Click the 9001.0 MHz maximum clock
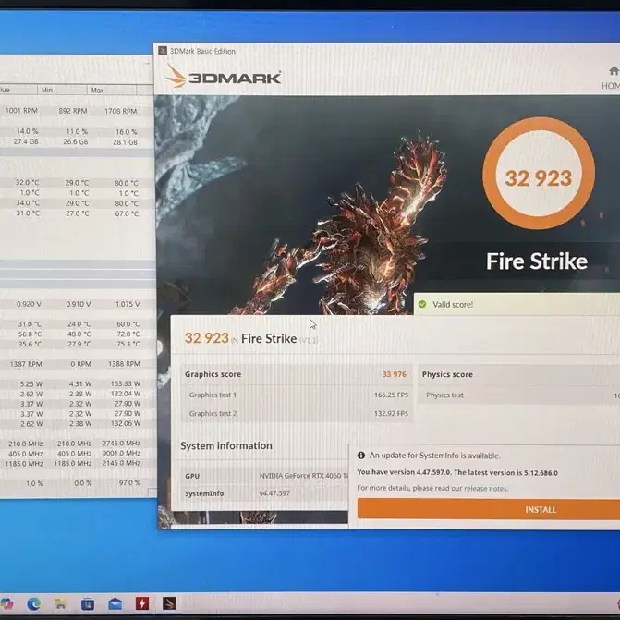 point(121,453)
